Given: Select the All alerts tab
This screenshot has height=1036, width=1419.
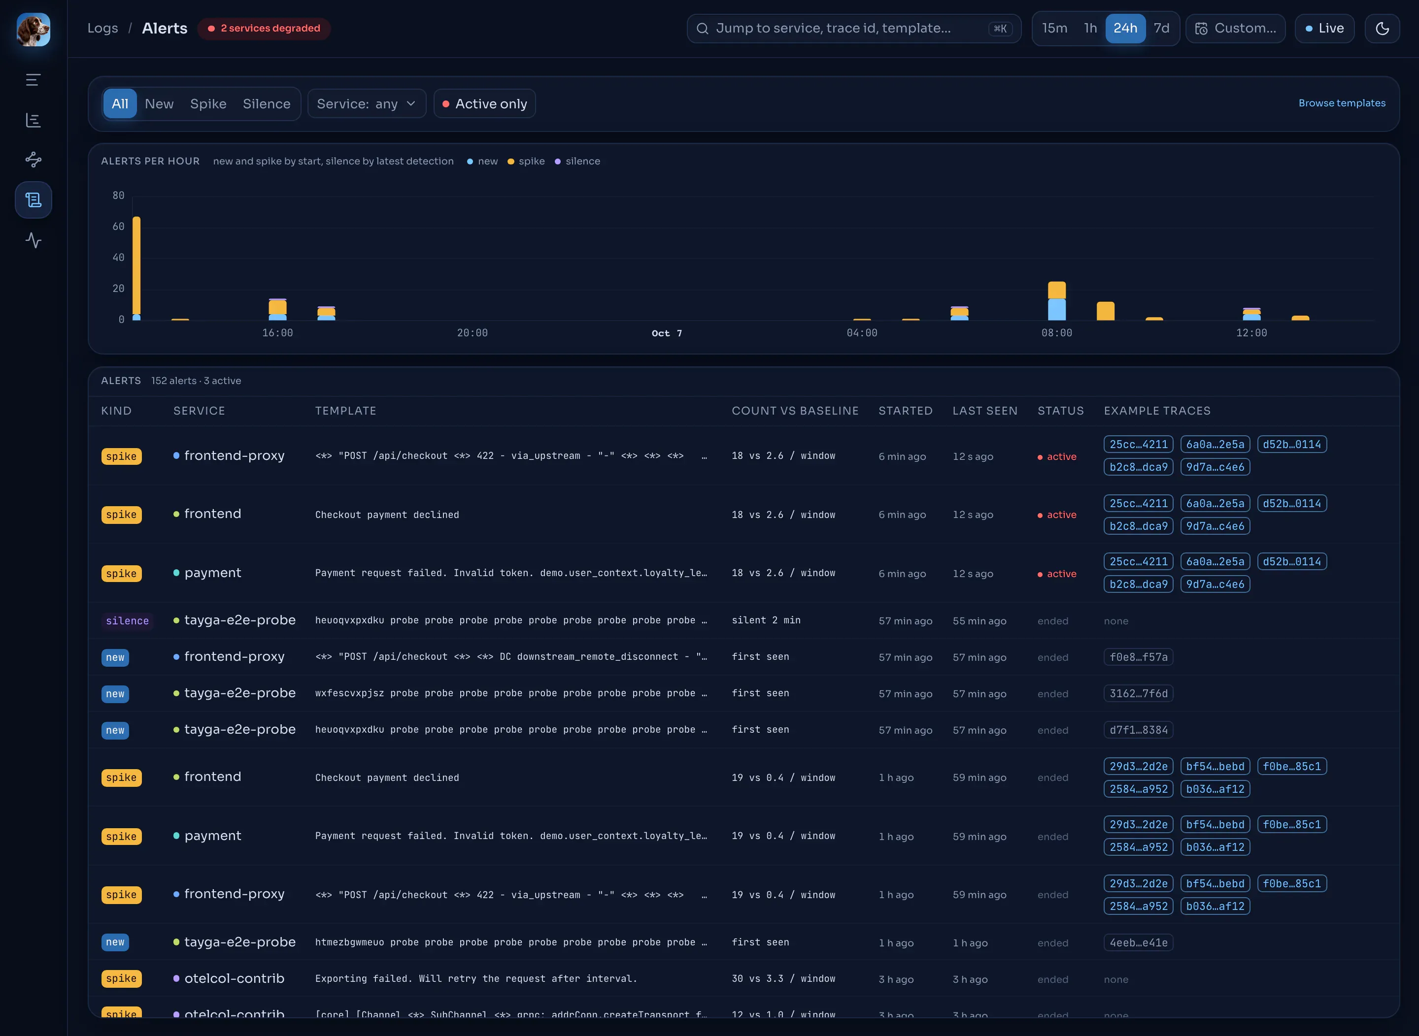Looking at the screenshot, I should (x=120, y=103).
